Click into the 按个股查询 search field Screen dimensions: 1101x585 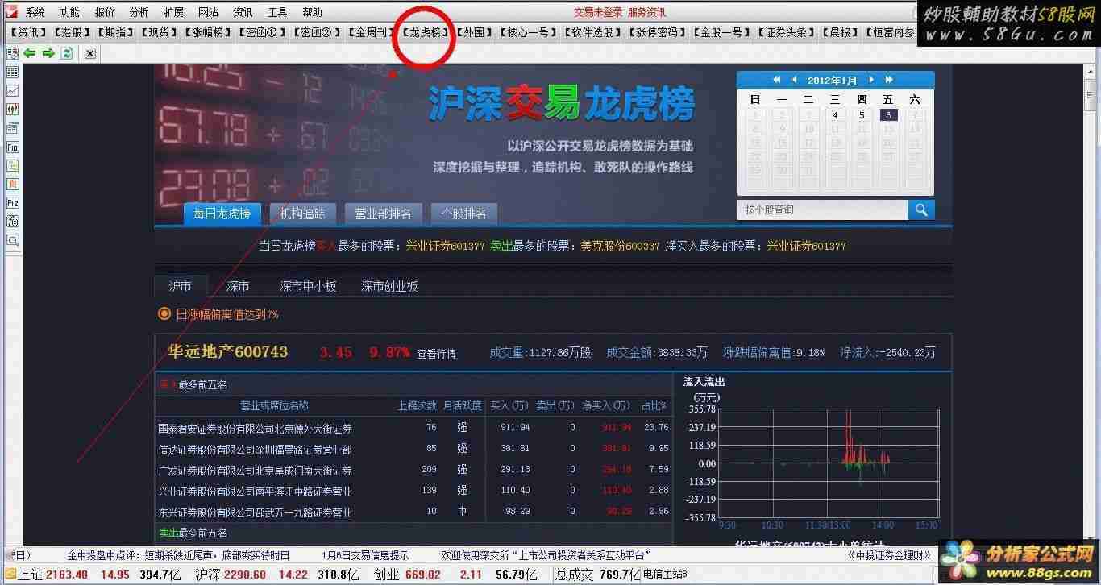tap(822, 210)
